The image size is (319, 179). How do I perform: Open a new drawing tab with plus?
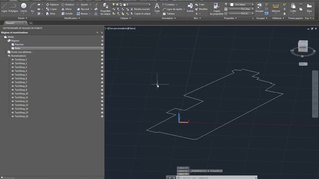pos(31,23)
